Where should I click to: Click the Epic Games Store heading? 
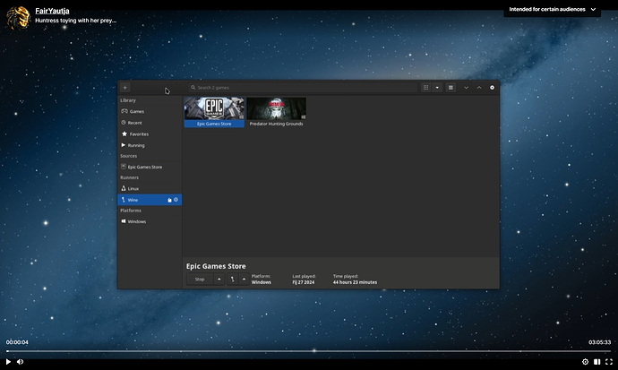click(x=216, y=266)
